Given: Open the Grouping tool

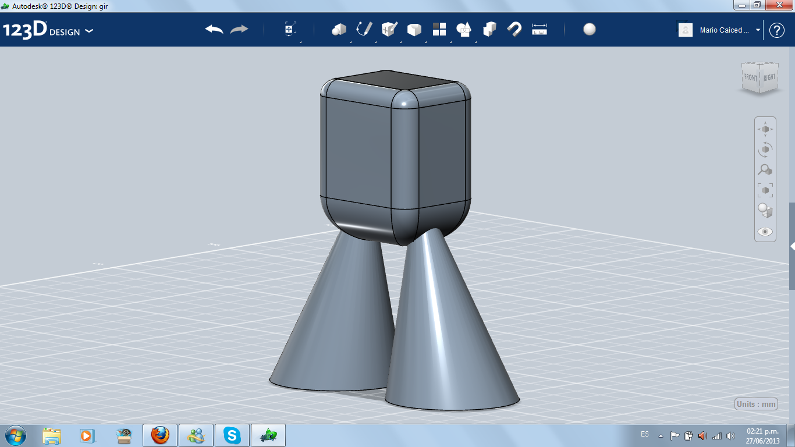Looking at the screenshot, I should click(x=464, y=29).
